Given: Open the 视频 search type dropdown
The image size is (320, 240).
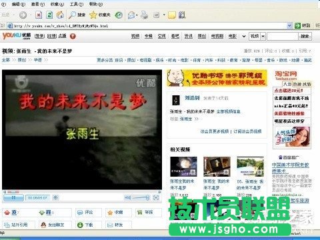Looking at the screenshot, I should [263, 36].
